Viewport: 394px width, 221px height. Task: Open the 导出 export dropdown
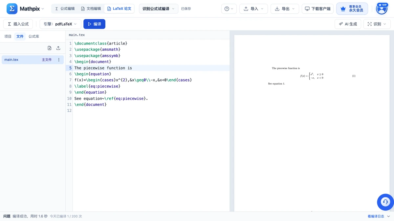coord(285,9)
